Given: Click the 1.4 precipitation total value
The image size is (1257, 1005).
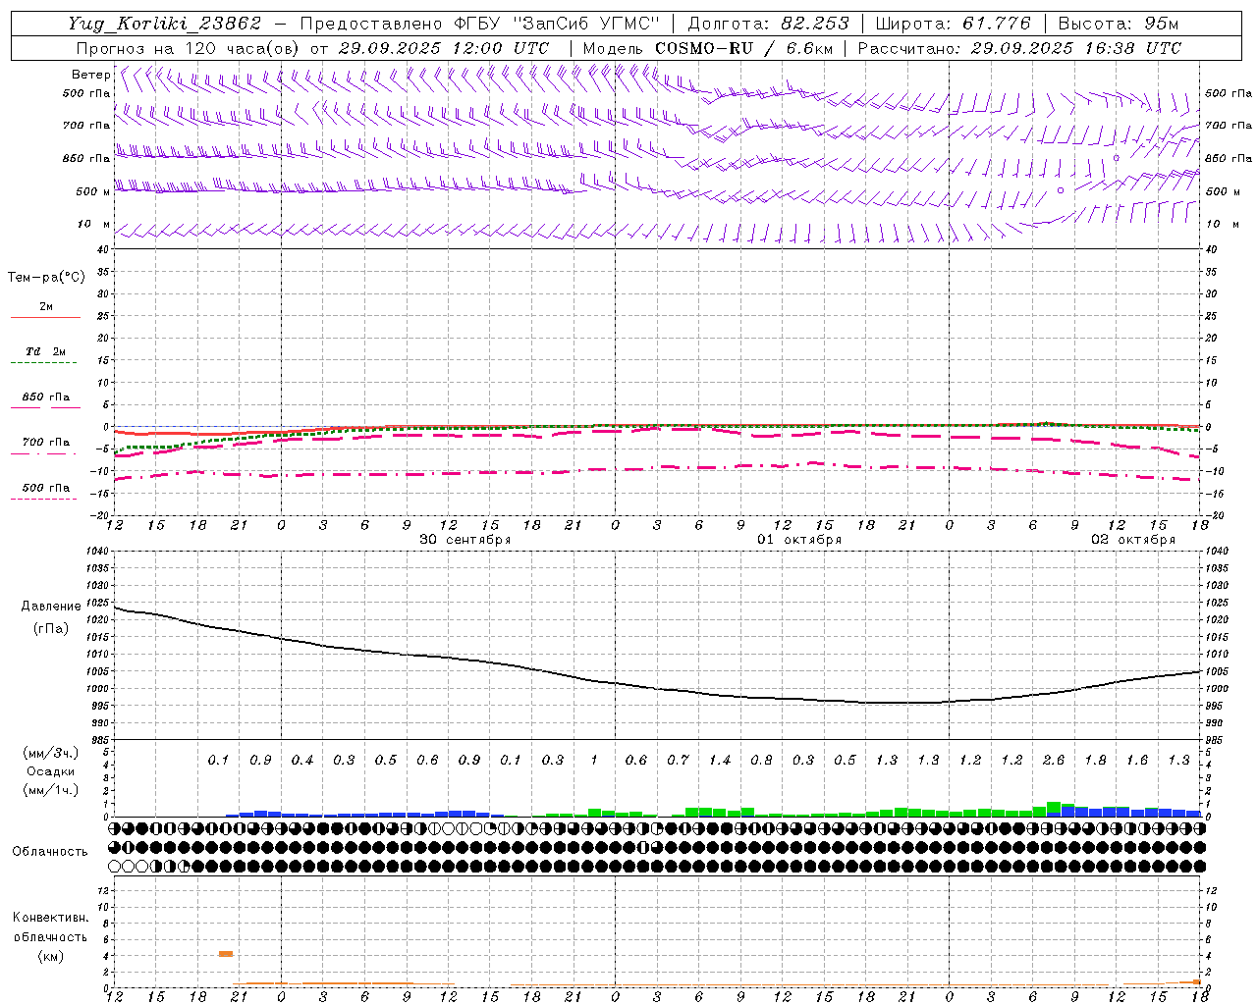Looking at the screenshot, I should 720,761.
